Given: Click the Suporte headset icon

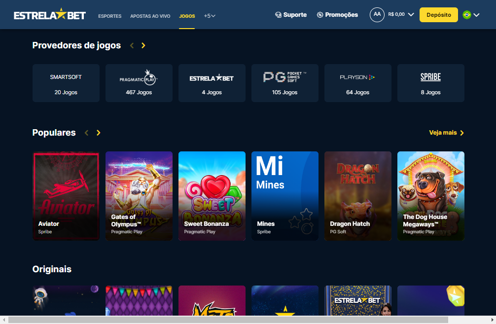Looking at the screenshot, I should pos(278,15).
